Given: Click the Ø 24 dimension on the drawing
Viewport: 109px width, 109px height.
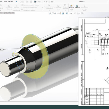Looking at the screenshot, I should tap(90, 51).
